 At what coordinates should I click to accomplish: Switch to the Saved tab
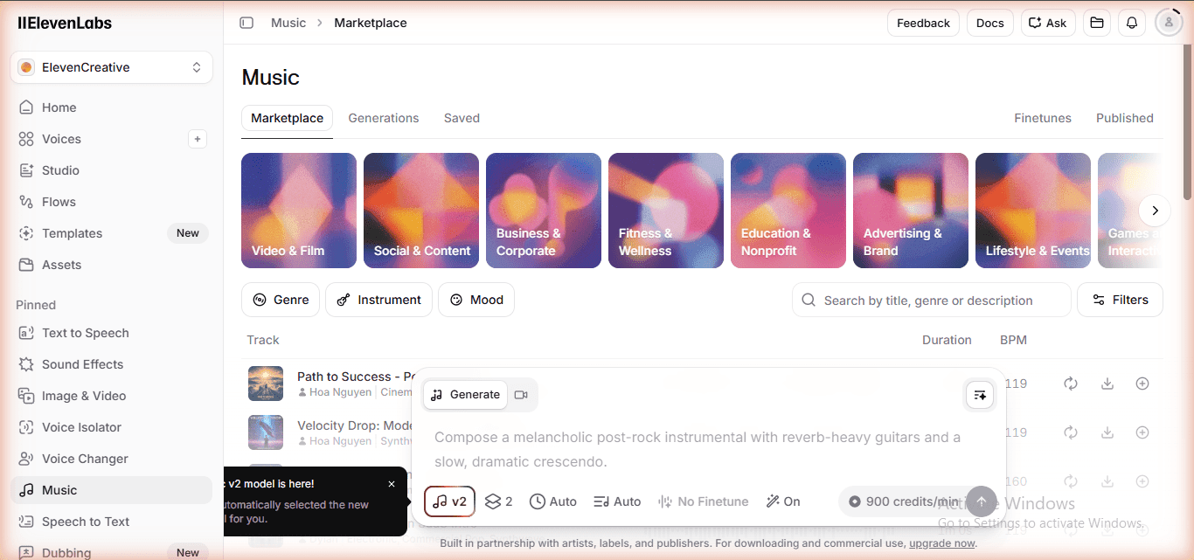coord(462,118)
